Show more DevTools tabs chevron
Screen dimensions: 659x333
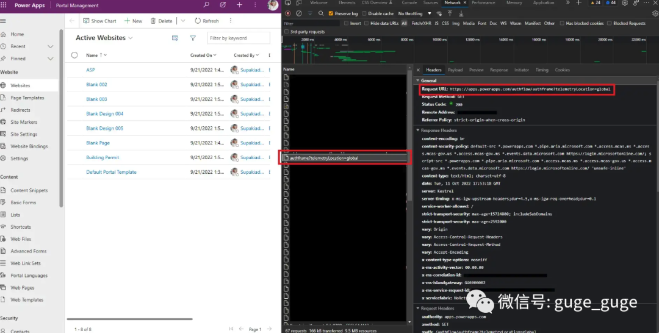[x=568, y=2]
